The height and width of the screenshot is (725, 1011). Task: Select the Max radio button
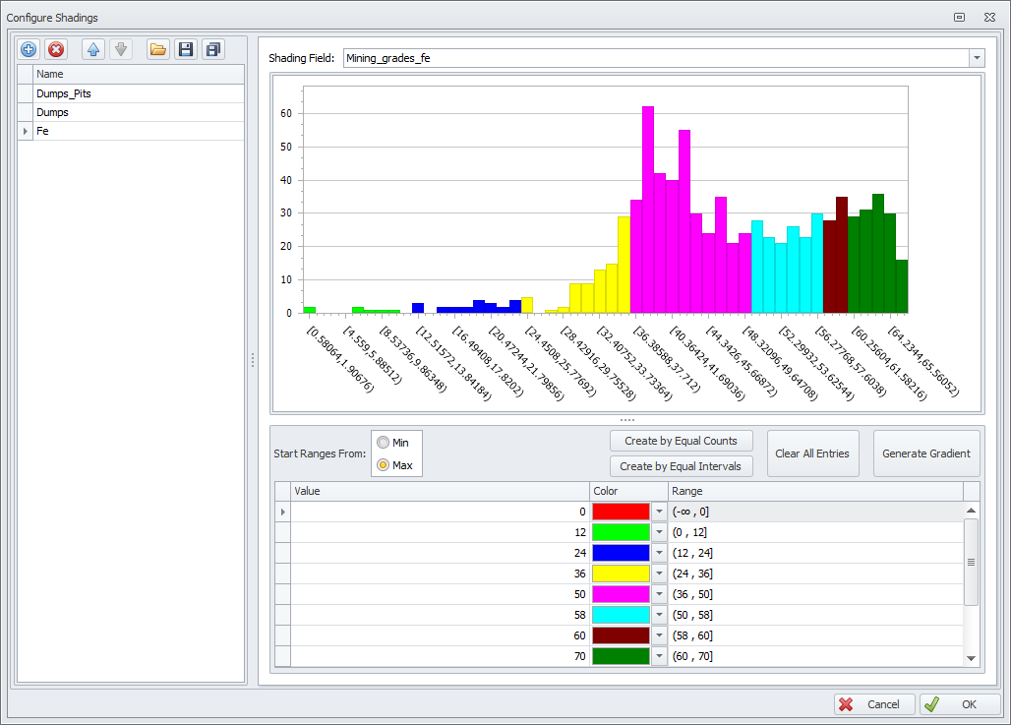pyautogui.click(x=383, y=464)
